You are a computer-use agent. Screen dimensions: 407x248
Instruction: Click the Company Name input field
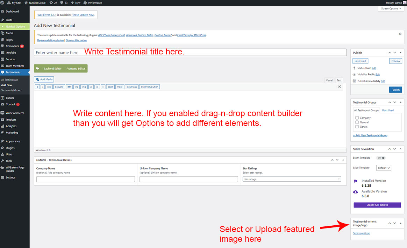[x=85, y=179]
